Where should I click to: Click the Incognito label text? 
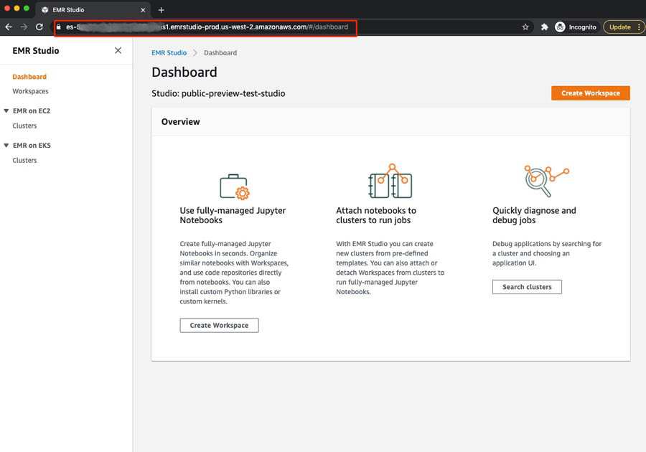[x=583, y=27]
